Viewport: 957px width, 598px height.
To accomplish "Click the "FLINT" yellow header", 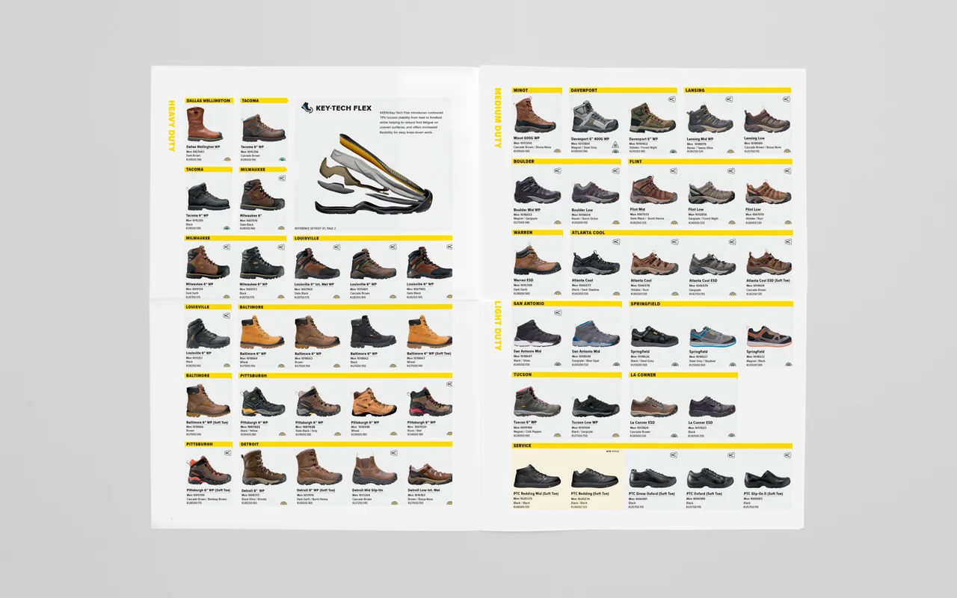I will pyautogui.click(x=710, y=161).
